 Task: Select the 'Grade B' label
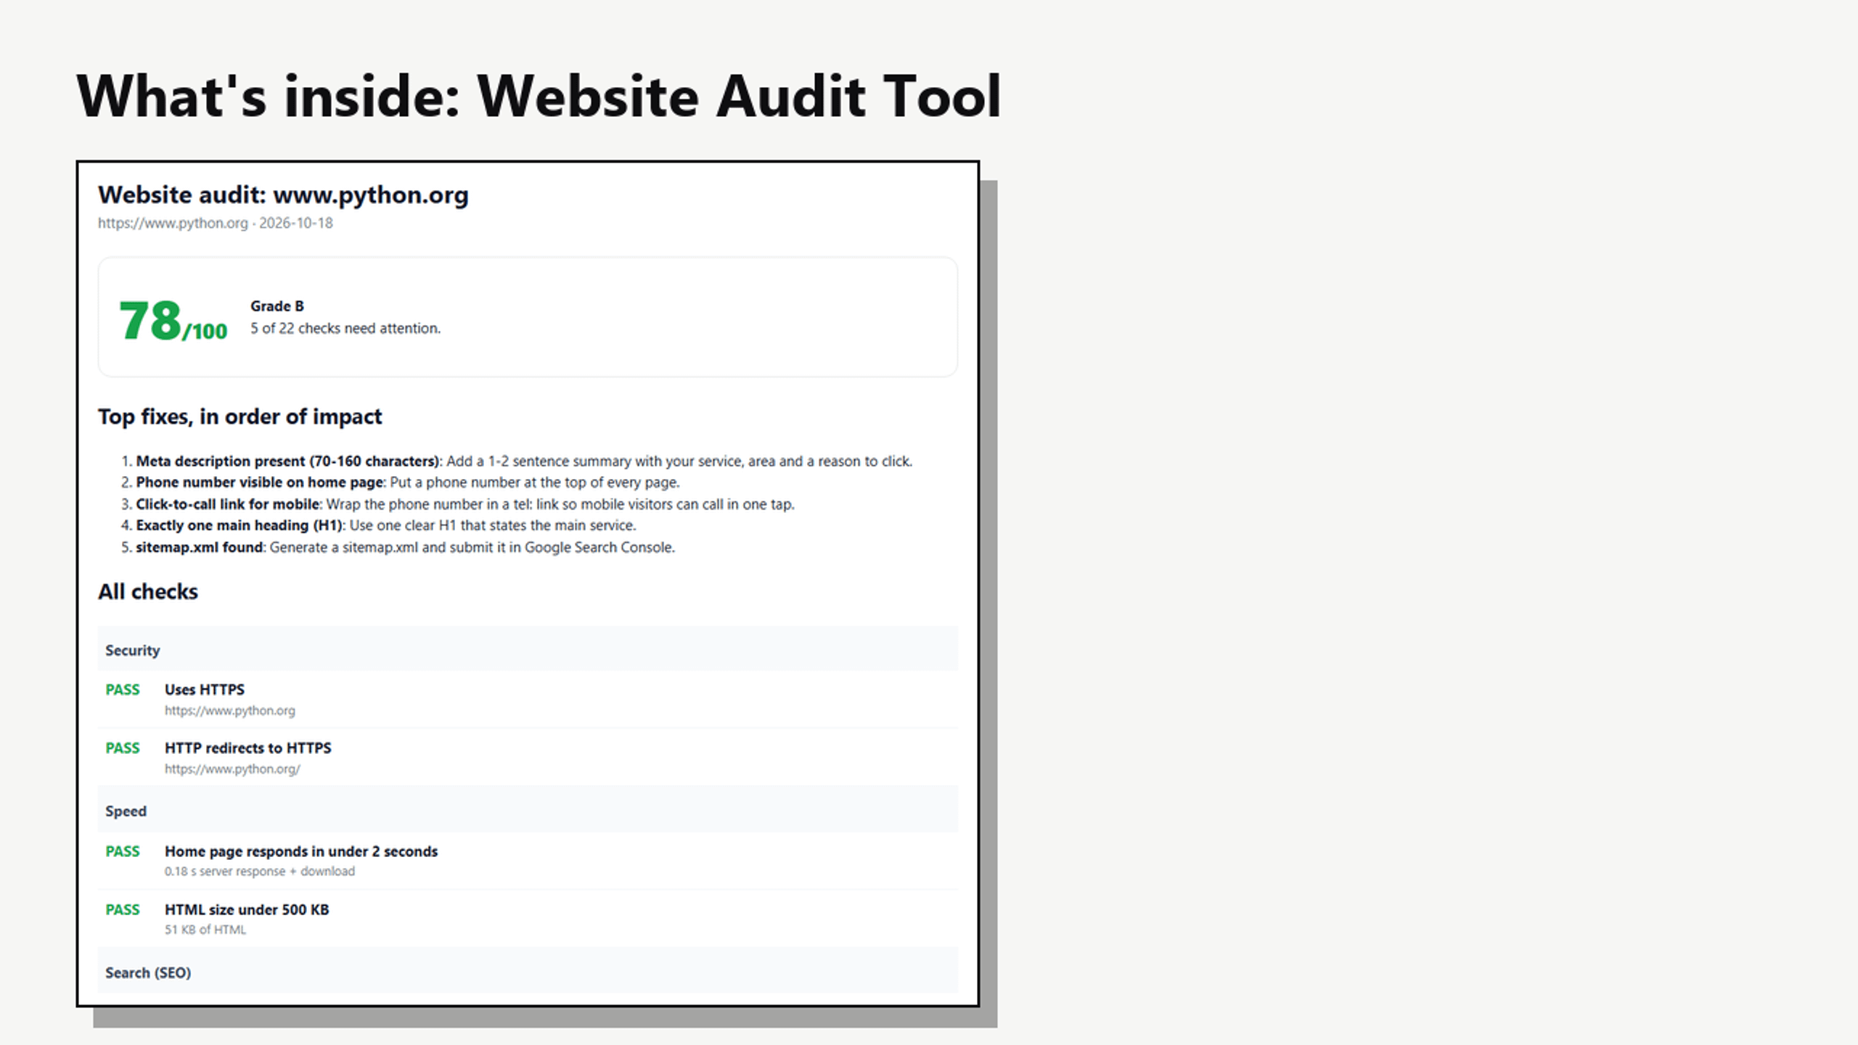coord(277,306)
